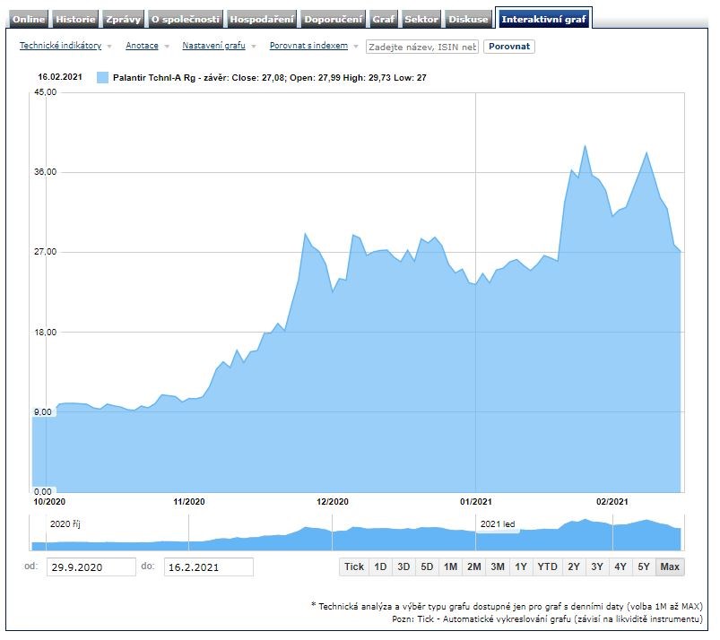
Task: Select the 5Y range button
Action: coord(644,566)
